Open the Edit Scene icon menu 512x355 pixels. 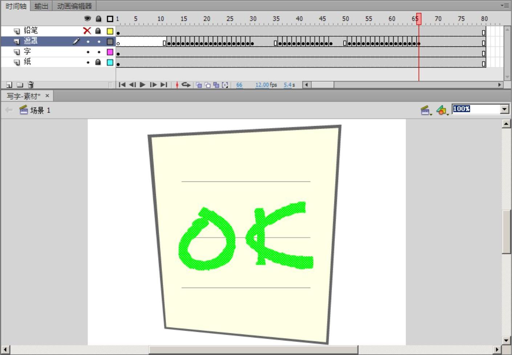pyautogui.click(x=425, y=110)
